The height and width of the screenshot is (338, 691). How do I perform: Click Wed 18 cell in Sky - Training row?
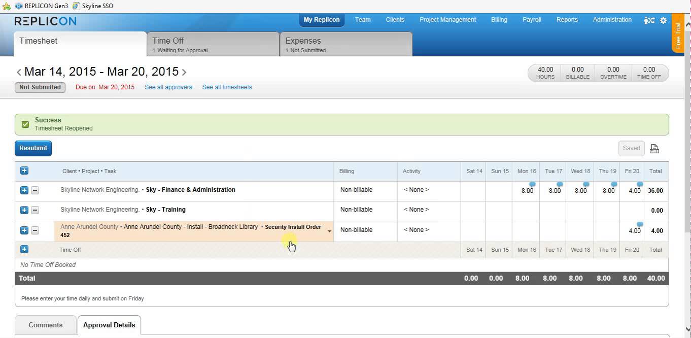pyautogui.click(x=579, y=211)
